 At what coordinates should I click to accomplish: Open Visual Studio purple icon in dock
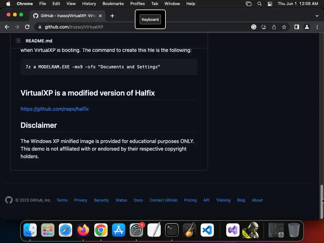(233, 230)
